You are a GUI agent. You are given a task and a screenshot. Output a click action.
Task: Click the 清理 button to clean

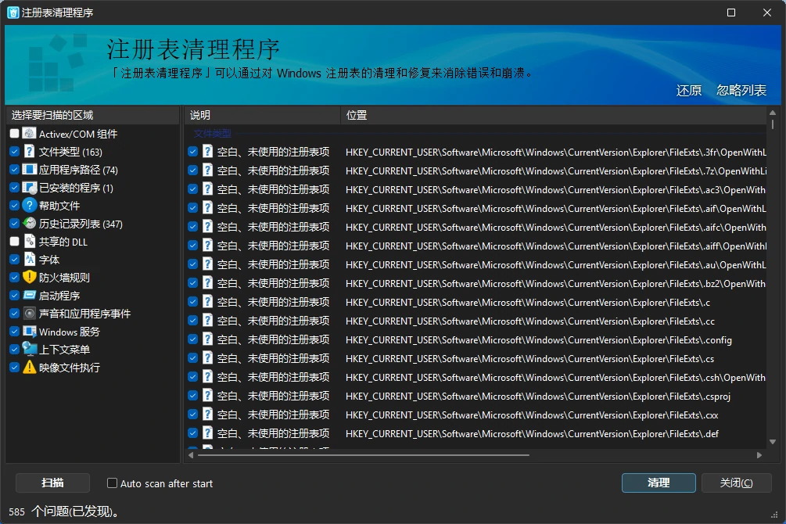pyautogui.click(x=658, y=483)
